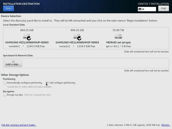Click the us keyboard layout field

coord(148,9)
